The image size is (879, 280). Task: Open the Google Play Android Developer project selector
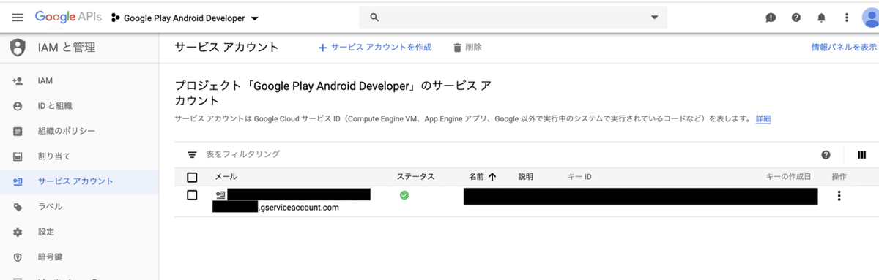(185, 18)
